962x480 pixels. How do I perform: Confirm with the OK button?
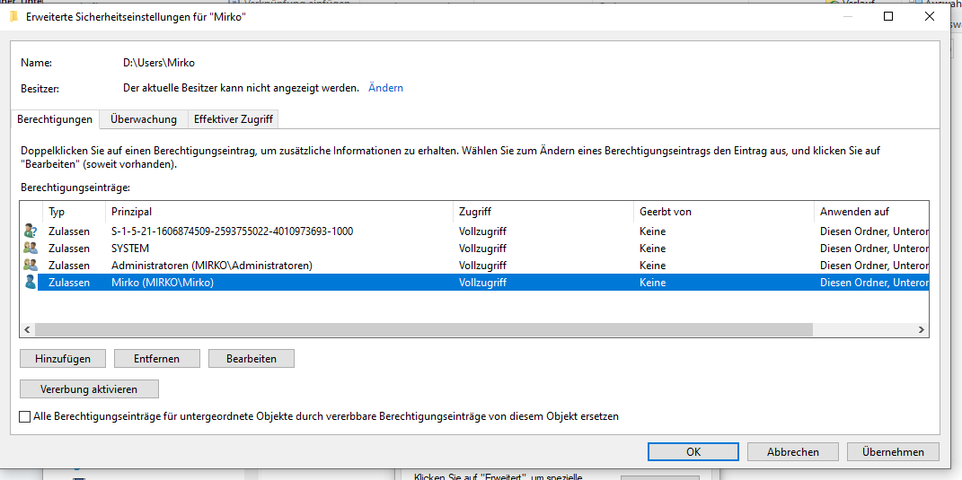click(693, 452)
